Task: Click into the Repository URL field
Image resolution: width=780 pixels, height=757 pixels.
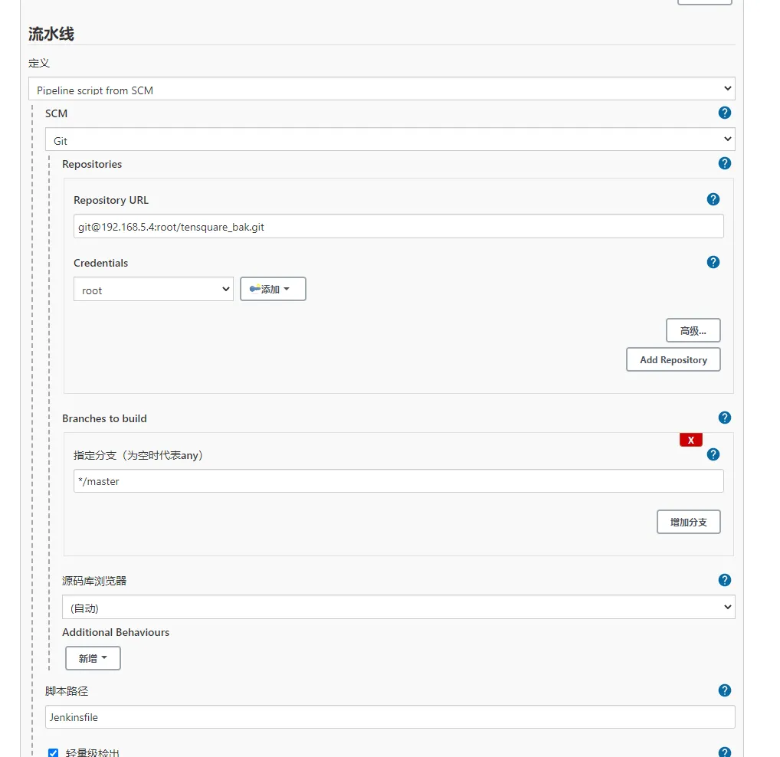Action: 398,227
